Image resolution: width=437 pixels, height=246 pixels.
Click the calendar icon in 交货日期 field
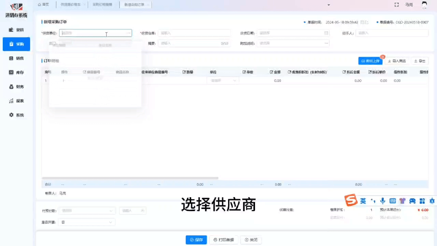[x=326, y=33]
